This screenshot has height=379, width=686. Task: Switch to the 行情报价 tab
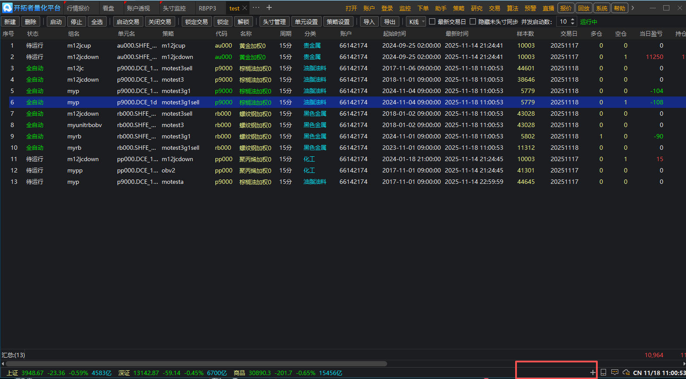(78, 8)
